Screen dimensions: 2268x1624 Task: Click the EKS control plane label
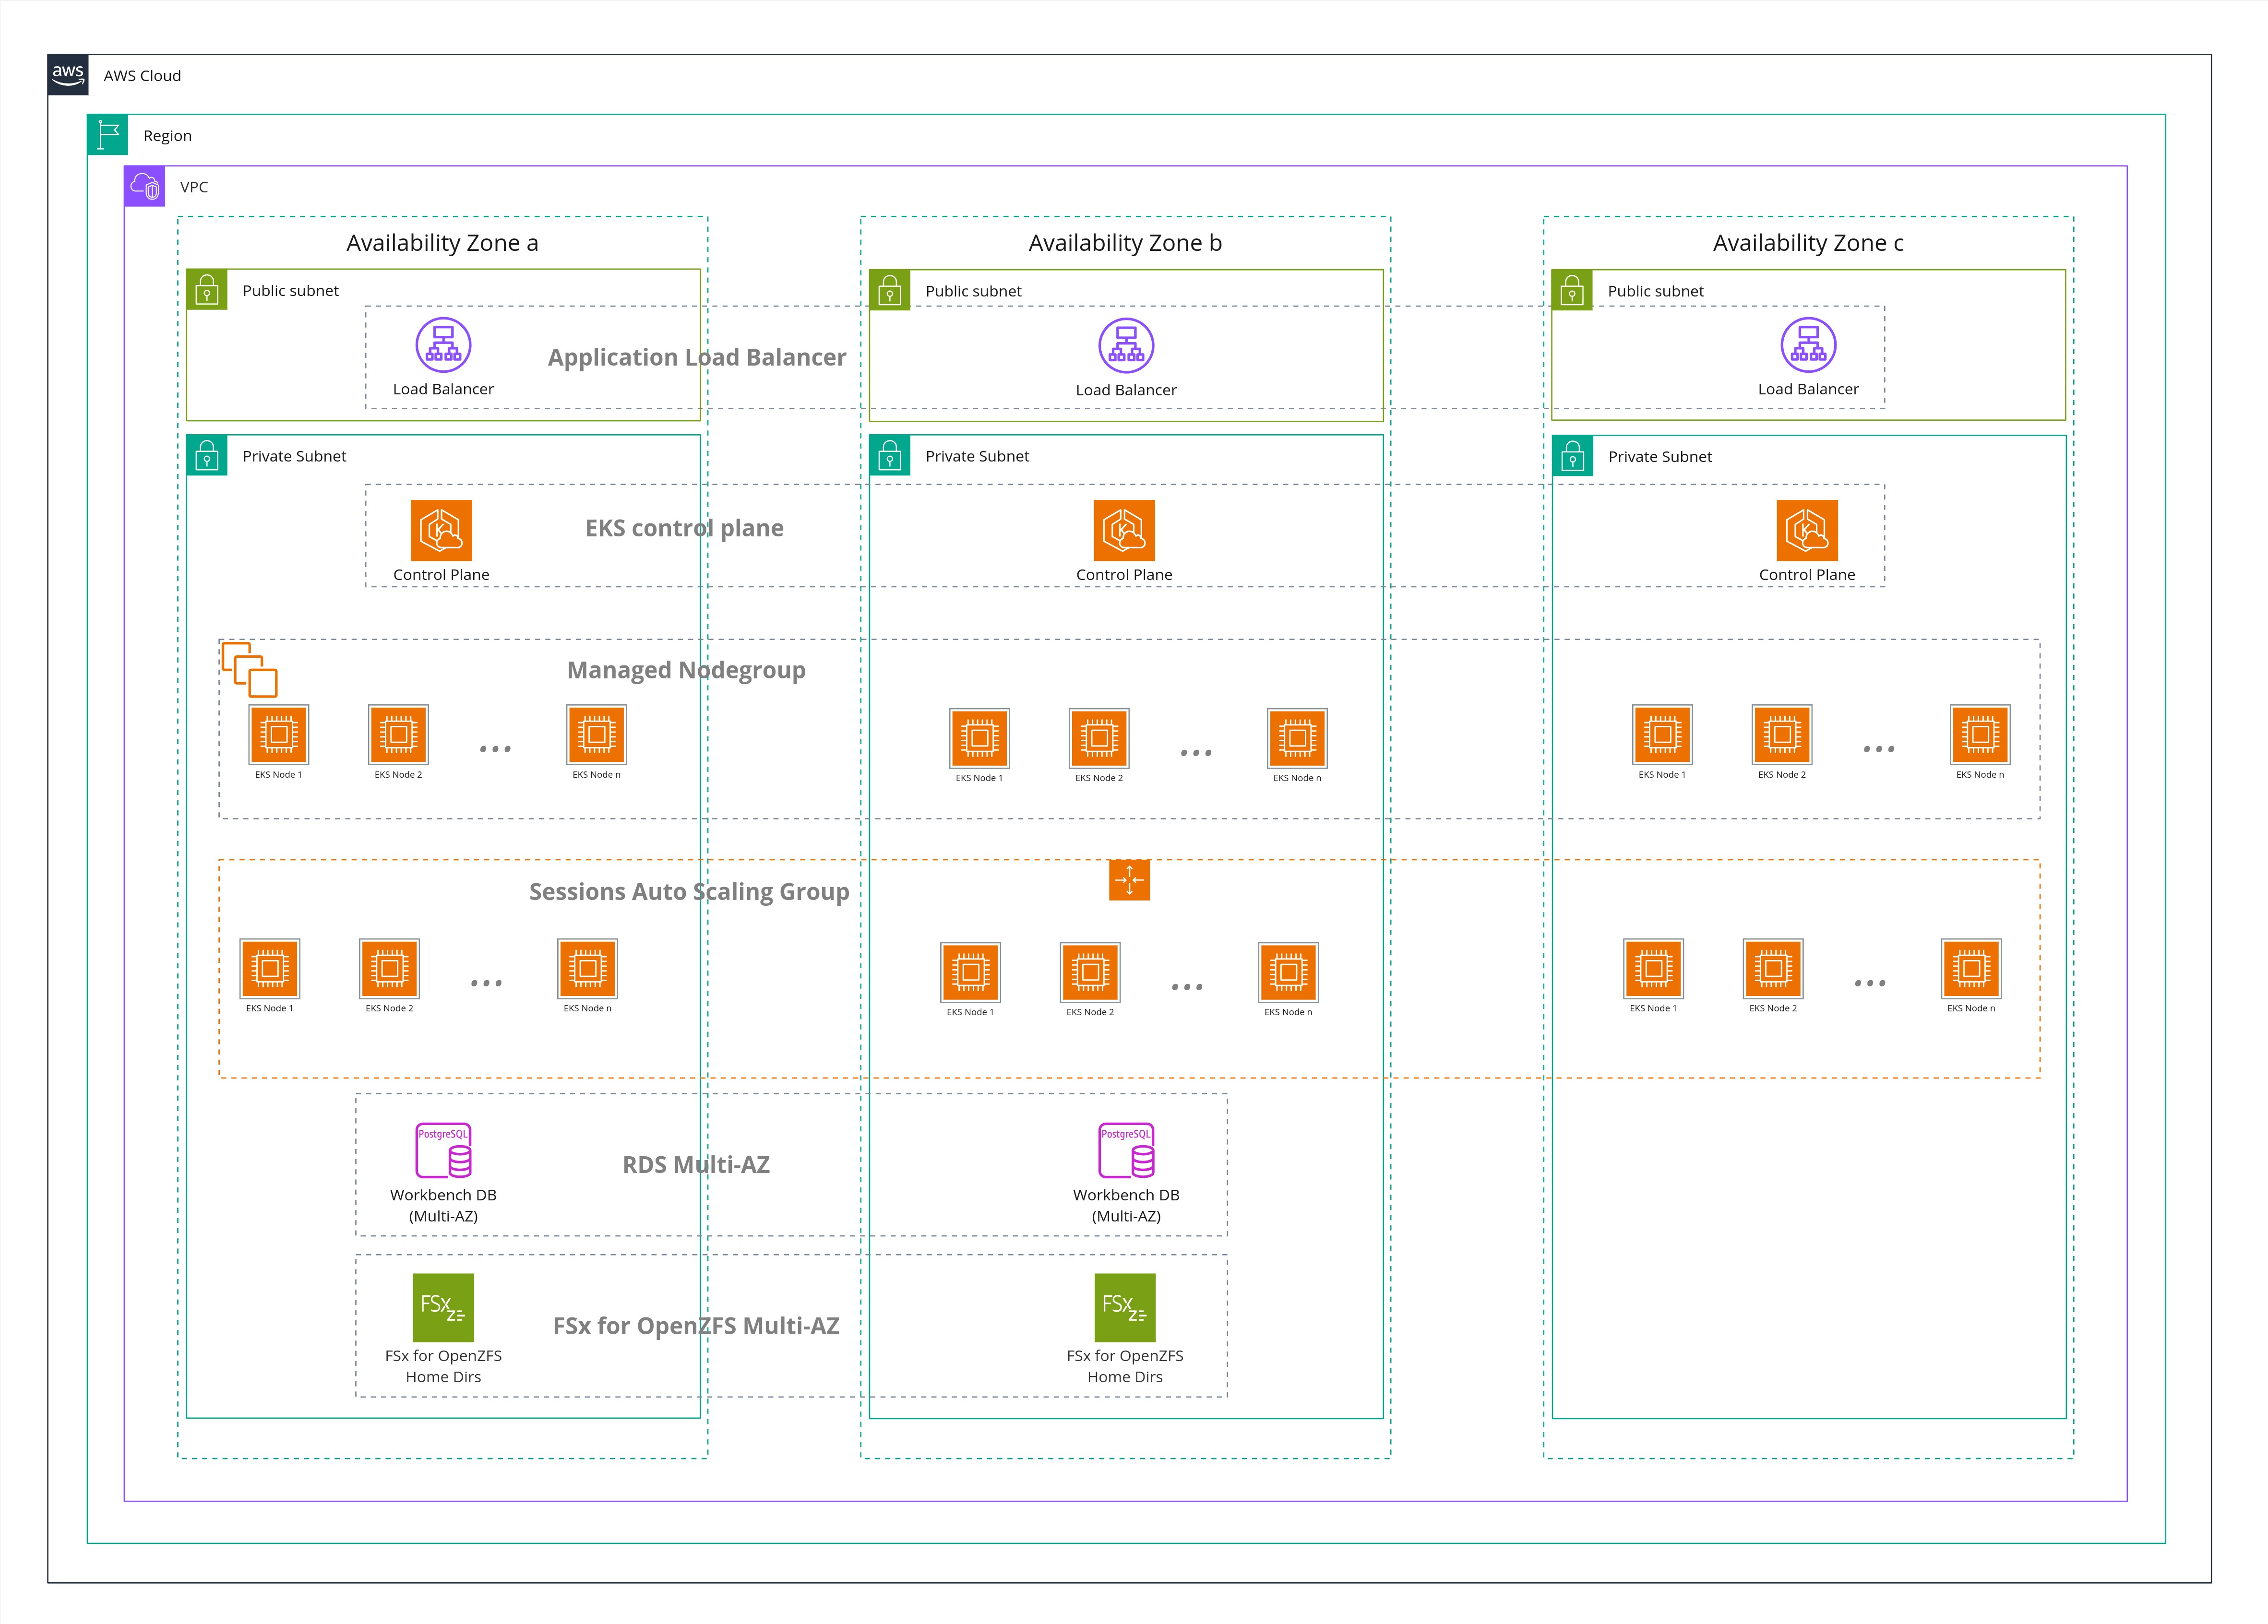click(684, 528)
